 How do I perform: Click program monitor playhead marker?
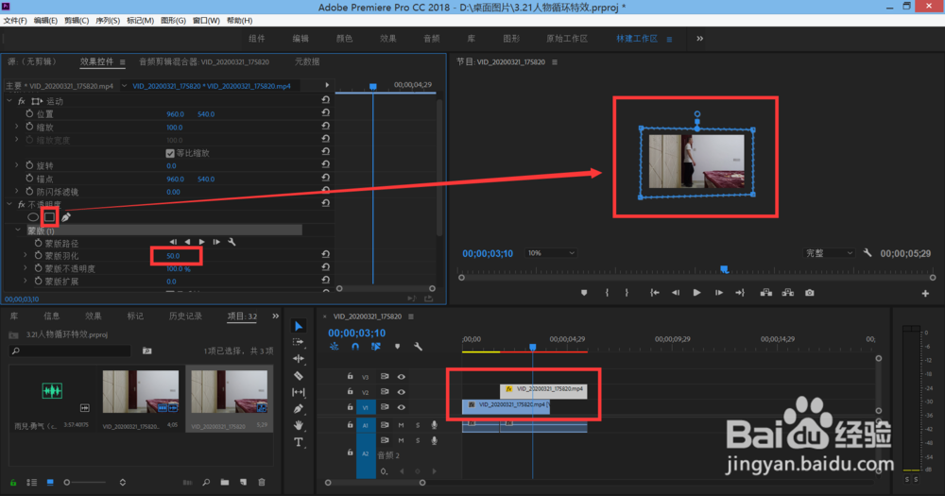(x=725, y=269)
